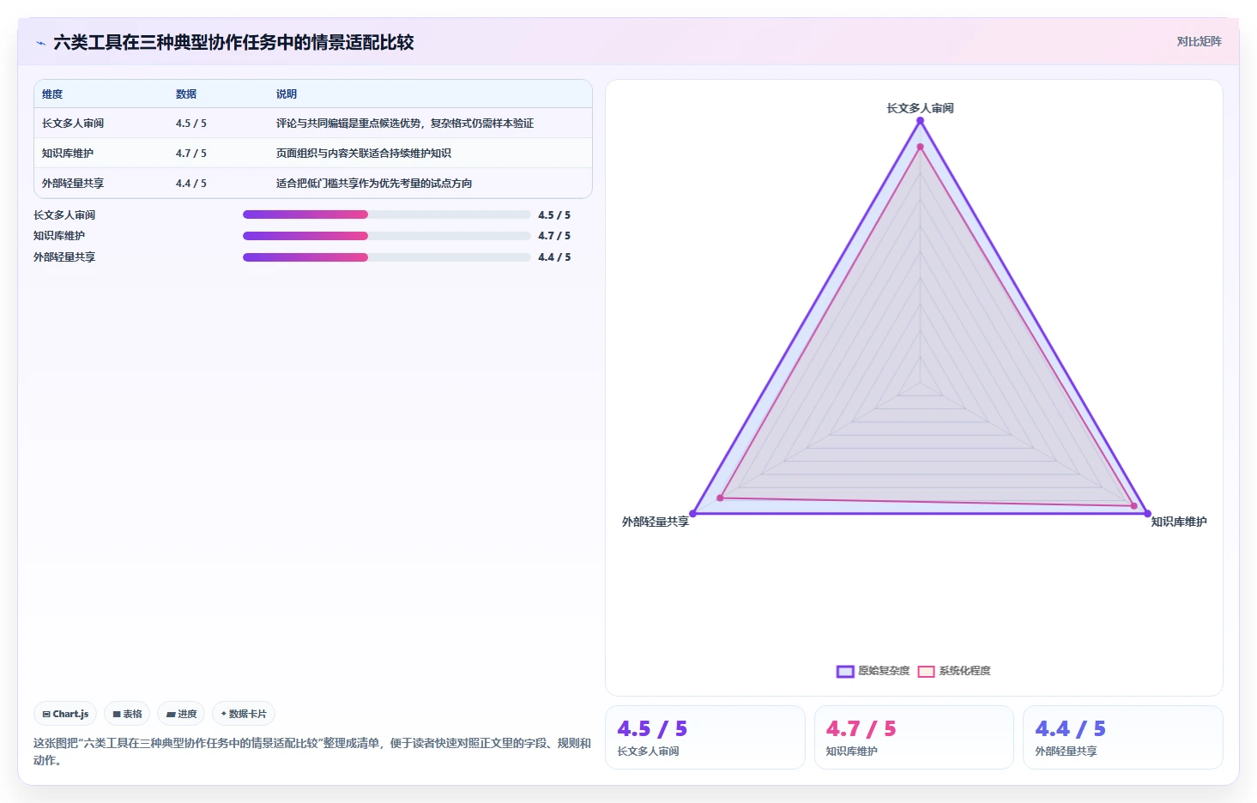Image resolution: width=1257 pixels, height=803 pixels.
Task: Select the 数据卡片 tag chip
Action: tap(244, 714)
